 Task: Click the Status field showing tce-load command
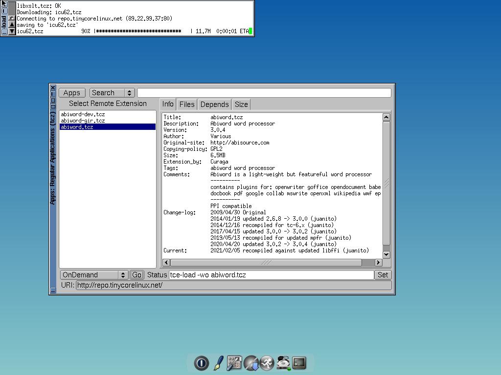tap(271, 275)
